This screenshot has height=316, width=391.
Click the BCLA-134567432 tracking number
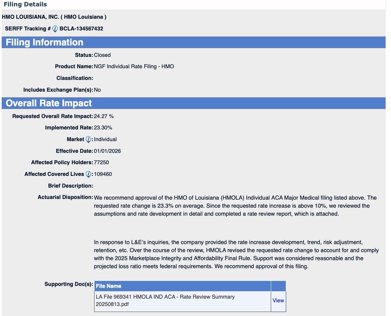(x=81, y=29)
